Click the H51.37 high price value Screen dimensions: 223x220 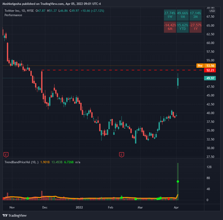(52, 11)
